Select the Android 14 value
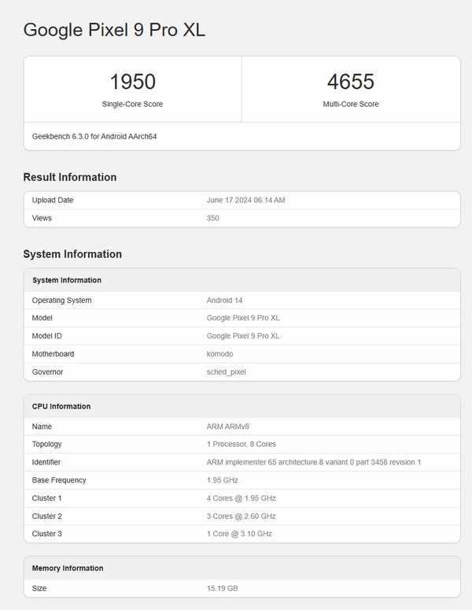 click(224, 301)
